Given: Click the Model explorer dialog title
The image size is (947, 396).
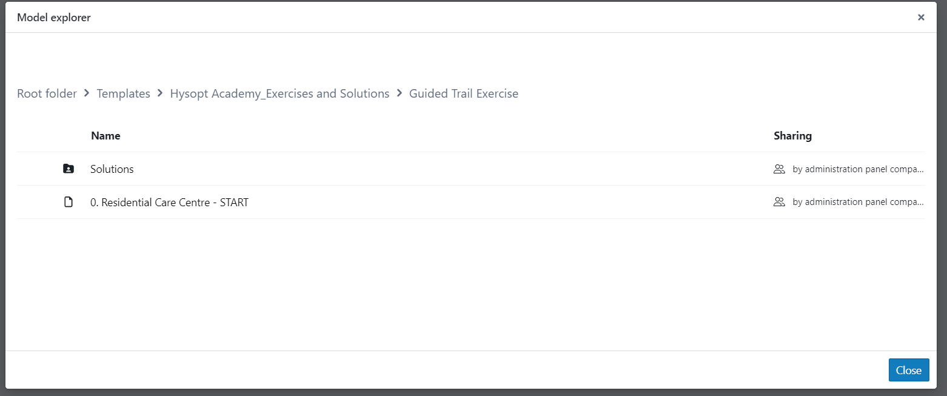Looking at the screenshot, I should pos(54,18).
